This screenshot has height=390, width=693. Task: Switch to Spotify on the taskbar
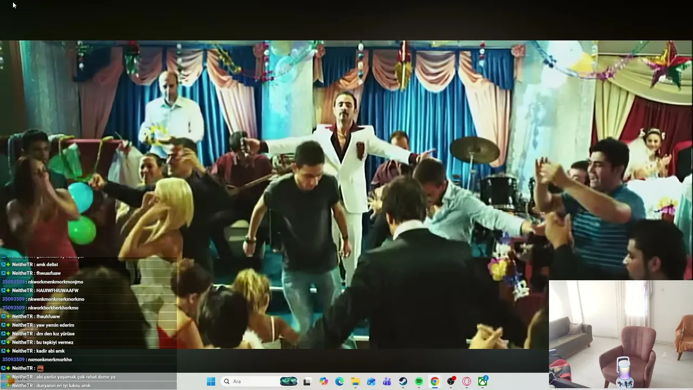click(419, 381)
